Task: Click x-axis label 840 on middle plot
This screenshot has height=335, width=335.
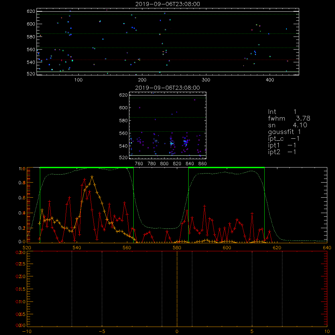Action: [190, 164]
